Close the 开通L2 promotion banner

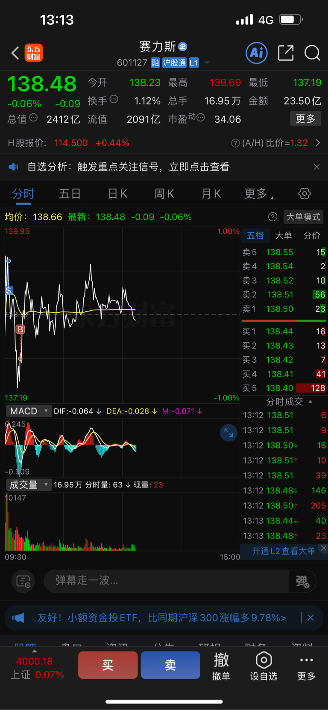click(324, 548)
